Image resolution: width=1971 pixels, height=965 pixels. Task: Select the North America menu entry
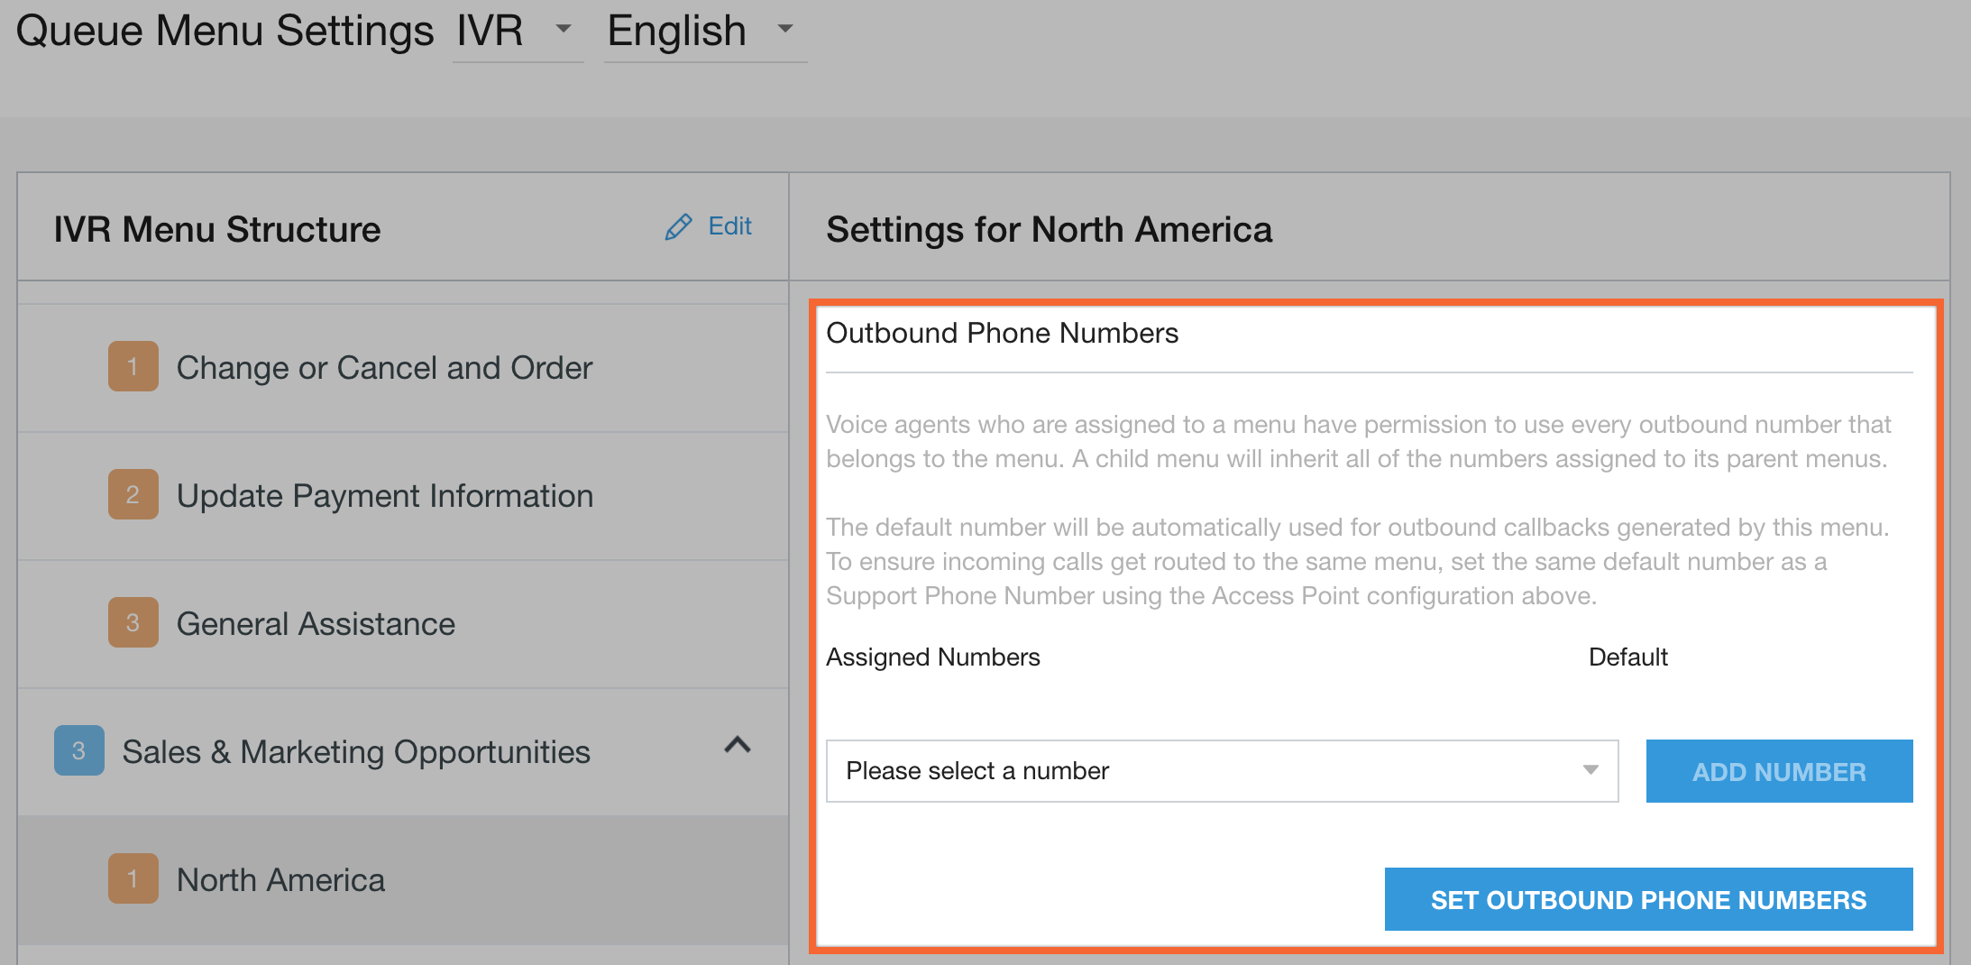280,878
